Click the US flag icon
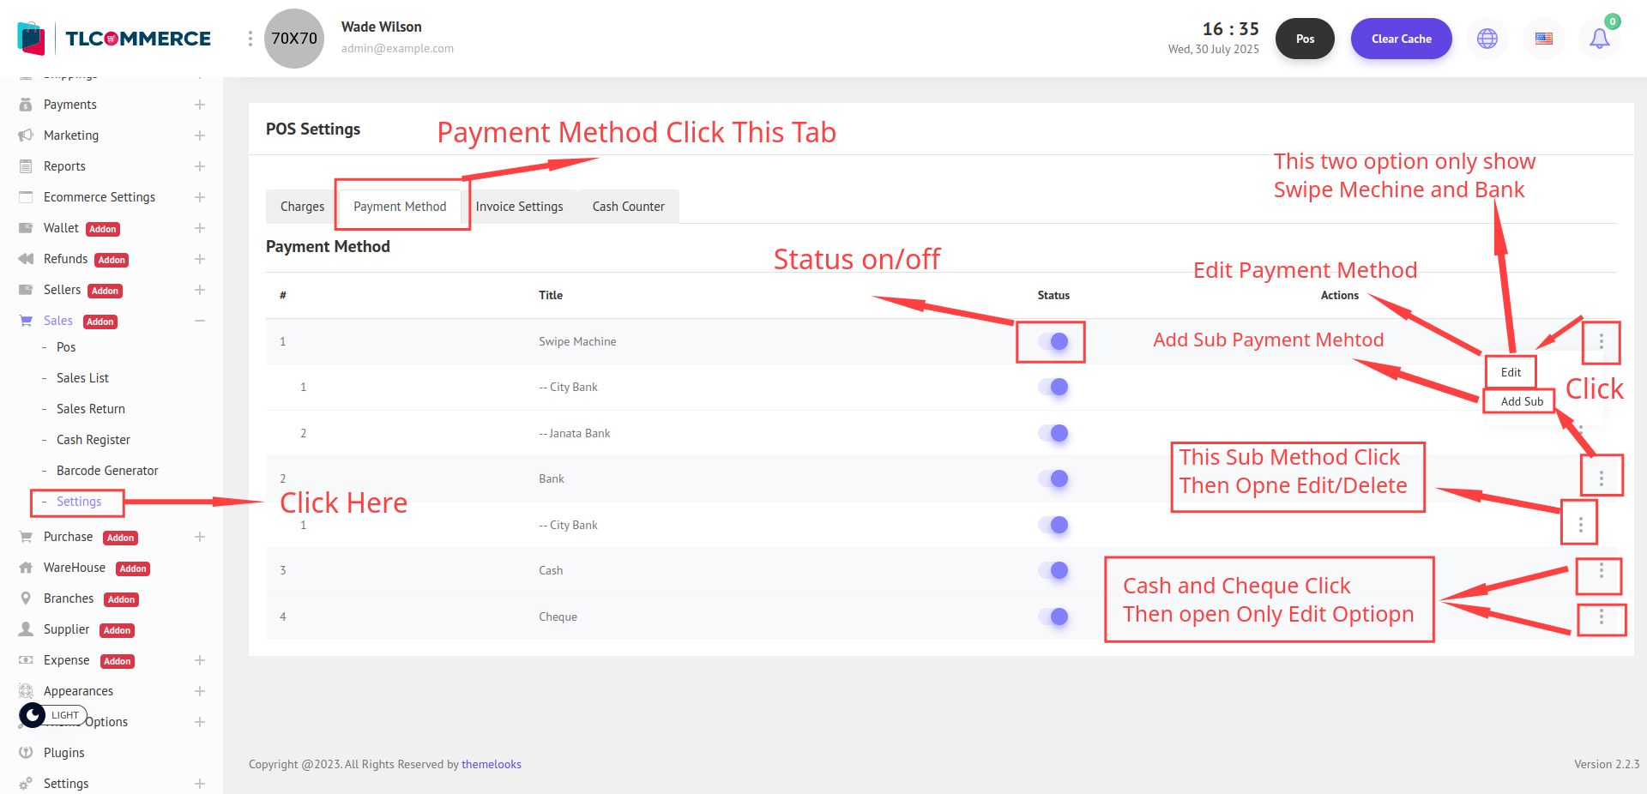This screenshot has width=1647, height=794. (1543, 39)
